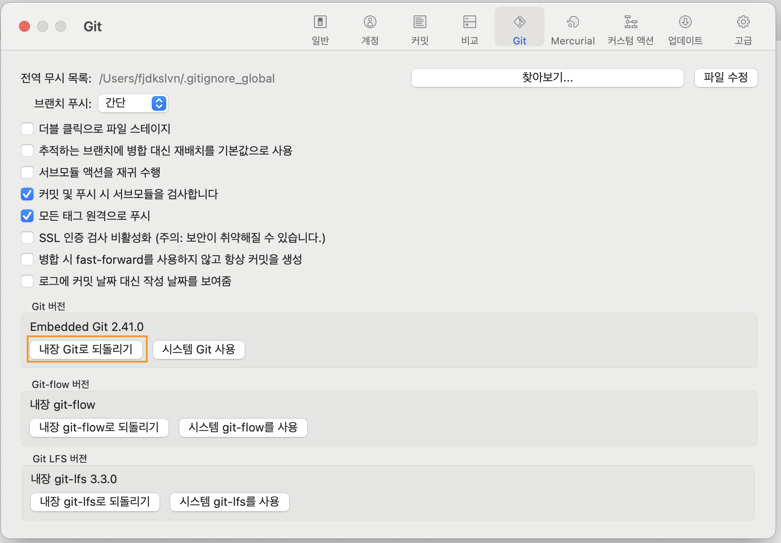The height and width of the screenshot is (543, 781).
Task: Click the global ignore path /Users/fjdkslvn/.gitignore_global
Action: (187, 78)
